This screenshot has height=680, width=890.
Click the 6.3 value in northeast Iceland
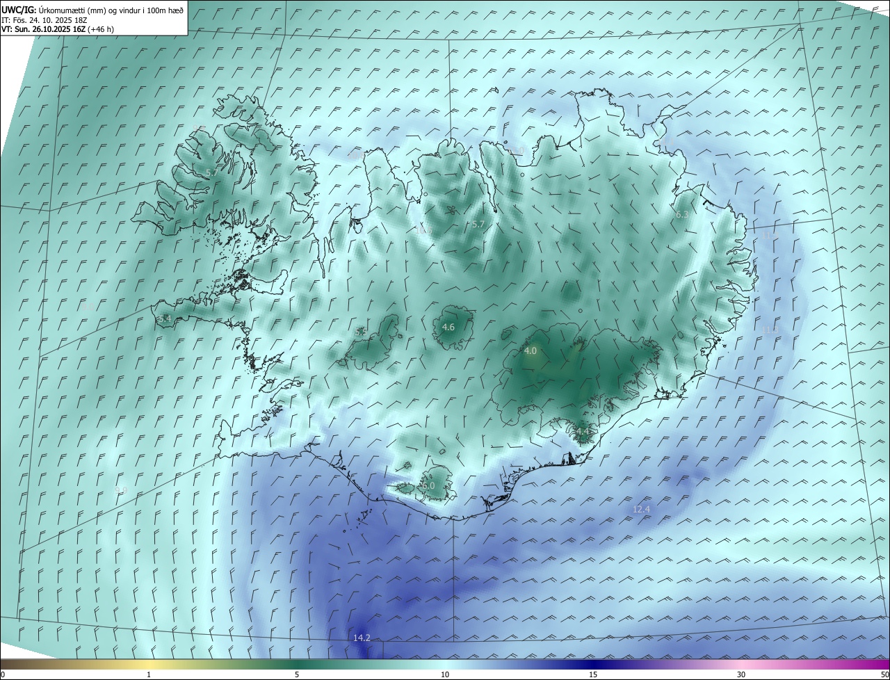(x=682, y=215)
